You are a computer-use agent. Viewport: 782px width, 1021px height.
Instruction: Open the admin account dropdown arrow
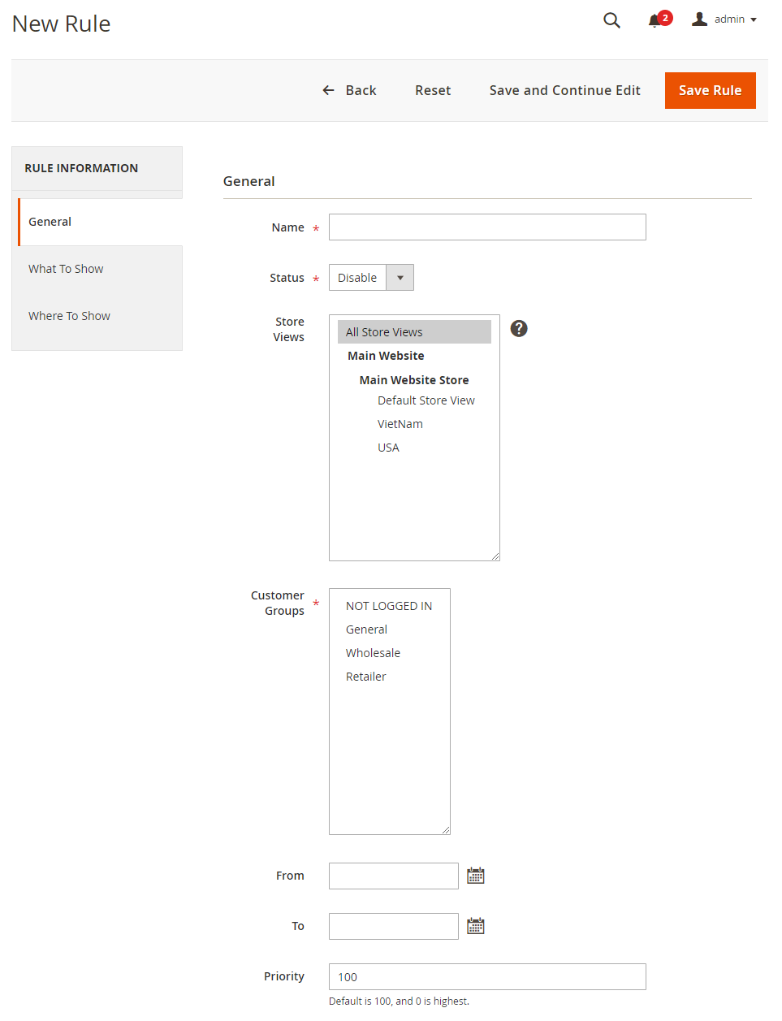(x=754, y=19)
